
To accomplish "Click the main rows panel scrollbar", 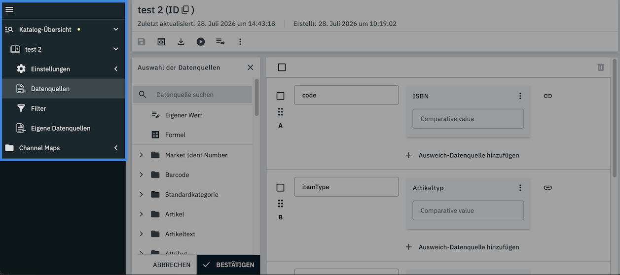I will click(x=614, y=118).
